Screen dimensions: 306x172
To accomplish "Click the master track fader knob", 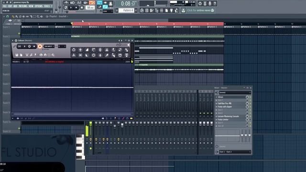I will pyautogui.click(x=91, y=123).
